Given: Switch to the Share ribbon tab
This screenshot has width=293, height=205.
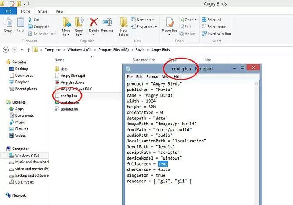Looking at the screenshot, I should click(x=43, y=11).
